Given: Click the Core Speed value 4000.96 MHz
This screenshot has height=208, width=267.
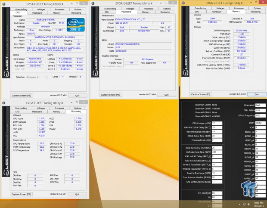Looking at the screenshot, I should click(x=35, y=59).
